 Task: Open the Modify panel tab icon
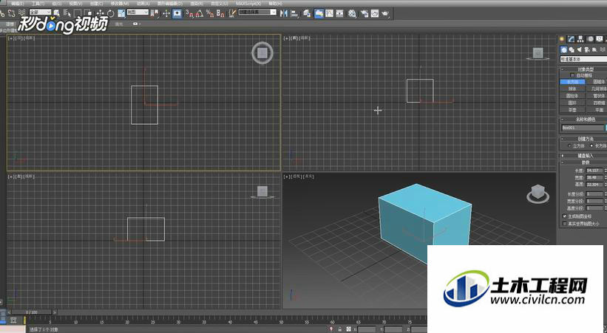tap(571, 38)
